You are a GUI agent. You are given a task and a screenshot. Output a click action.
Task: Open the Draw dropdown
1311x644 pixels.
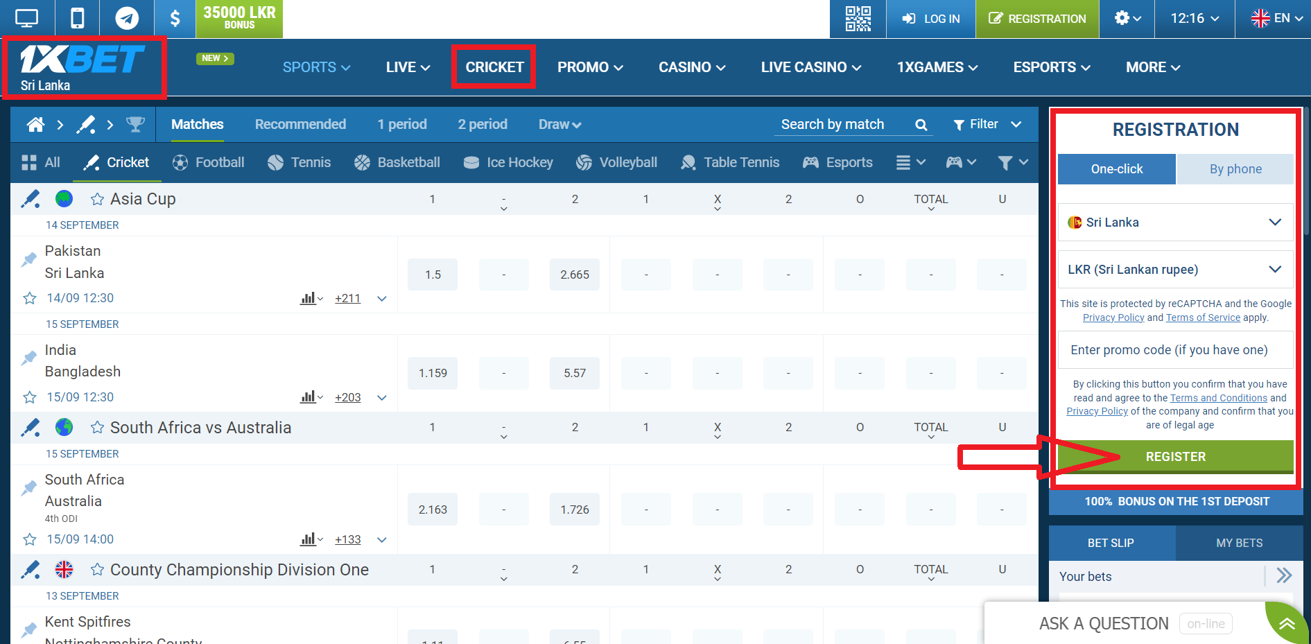tap(559, 125)
